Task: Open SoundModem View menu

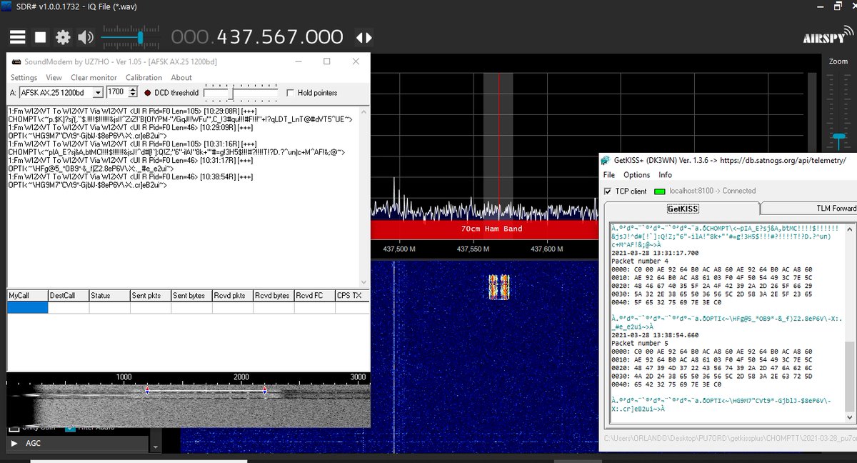Action: click(54, 77)
